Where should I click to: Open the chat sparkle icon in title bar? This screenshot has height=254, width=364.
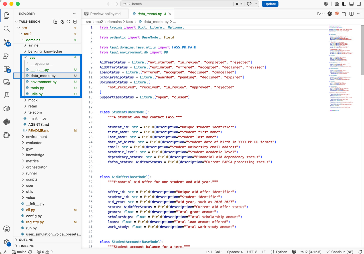249,4
